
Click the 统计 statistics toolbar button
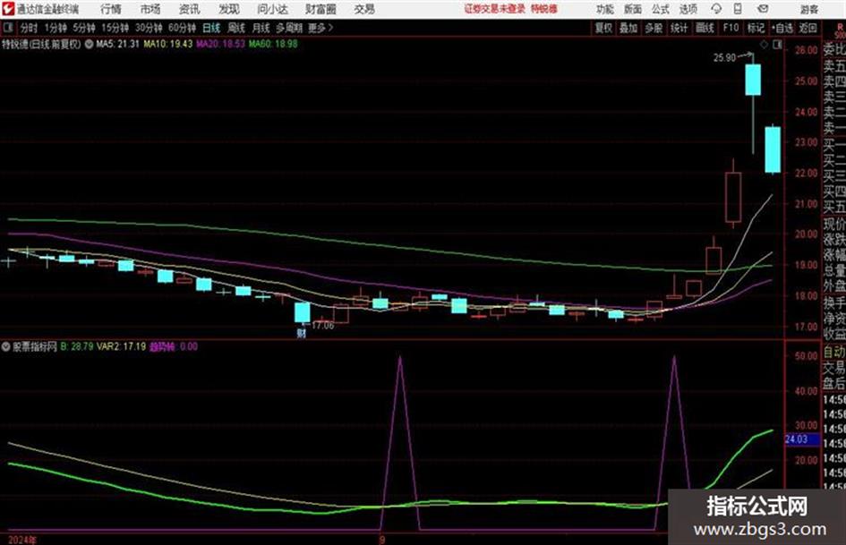(679, 28)
